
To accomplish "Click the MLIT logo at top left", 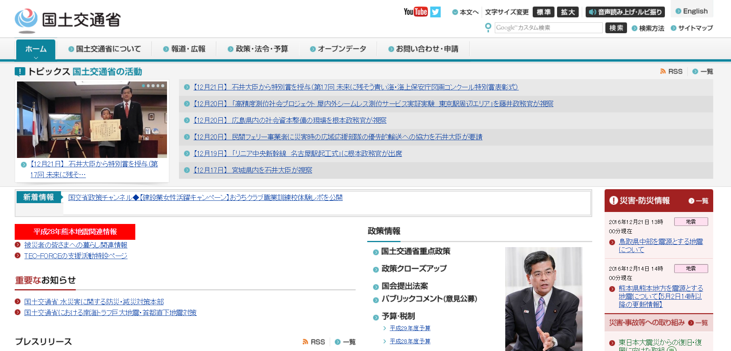I will point(68,20).
